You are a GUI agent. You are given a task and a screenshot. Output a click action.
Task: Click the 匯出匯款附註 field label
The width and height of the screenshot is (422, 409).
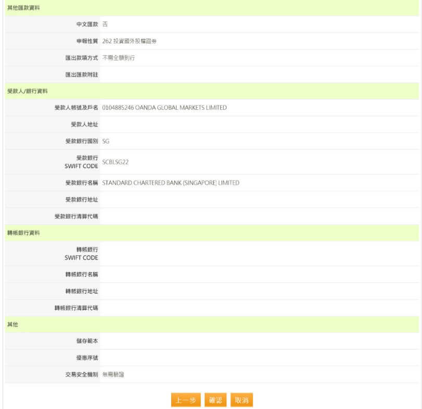[x=82, y=74]
